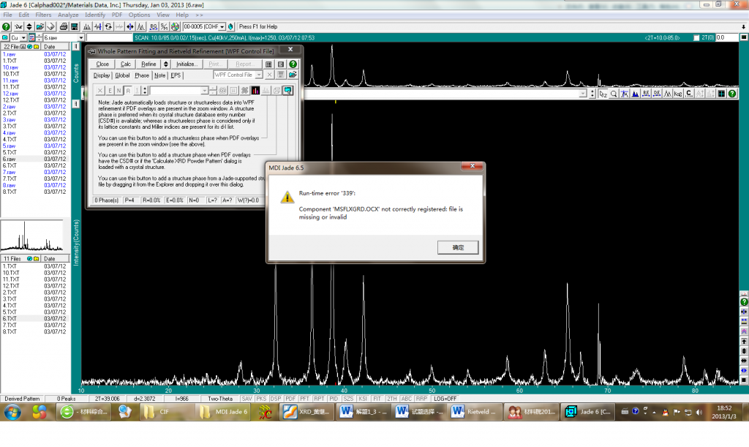Toggle PDF indicator in status bar
The height and width of the screenshot is (447, 749).
point(290,399)
